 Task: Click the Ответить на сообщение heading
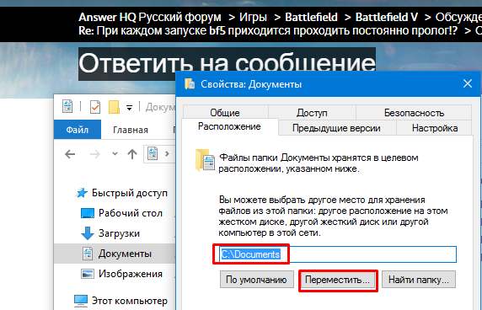tap(227, 64)
